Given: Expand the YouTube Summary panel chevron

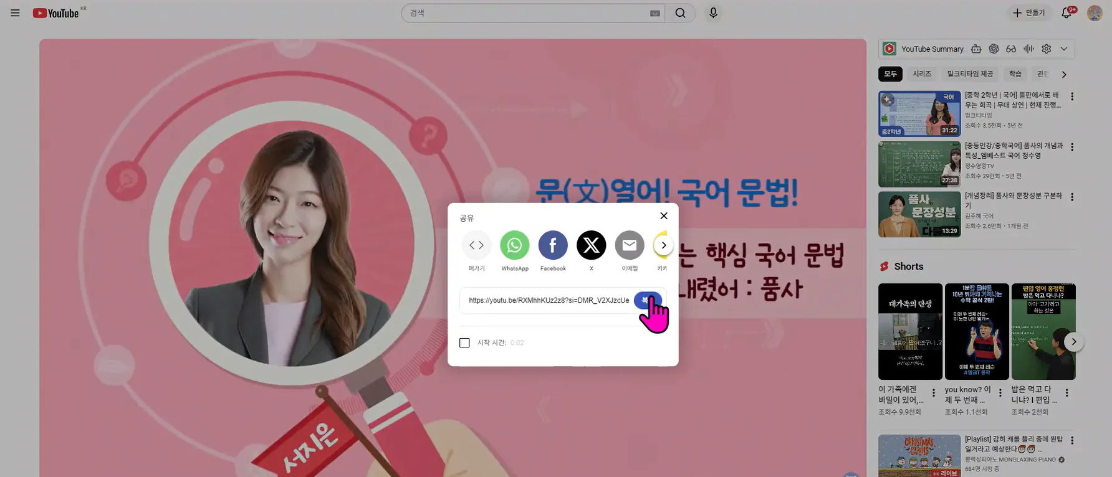Looking at the screenshot, I should point(1064,49).
